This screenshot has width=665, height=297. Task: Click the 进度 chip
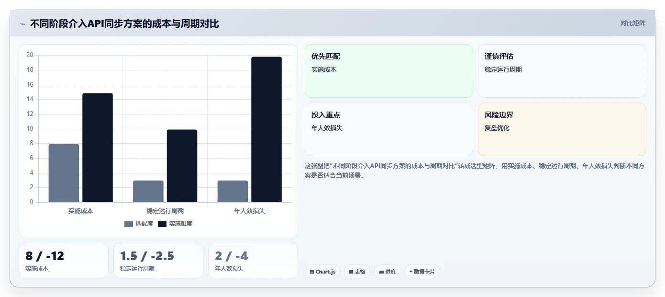tap(387, 272)
